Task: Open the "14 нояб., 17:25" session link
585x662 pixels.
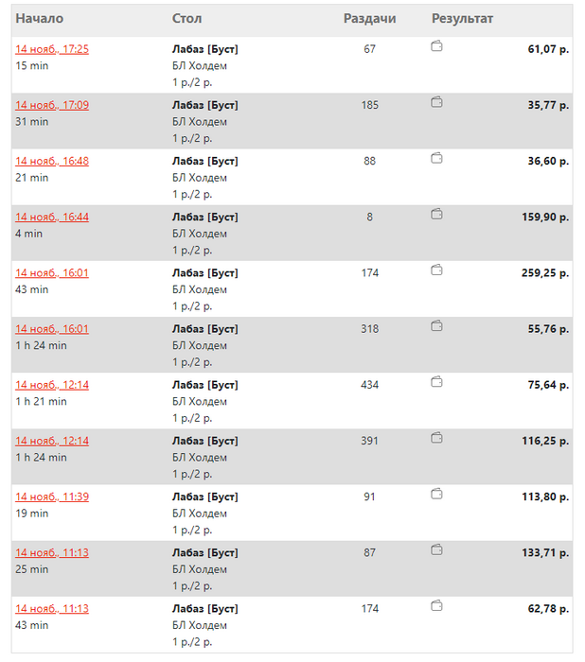Action: (52, 49)
